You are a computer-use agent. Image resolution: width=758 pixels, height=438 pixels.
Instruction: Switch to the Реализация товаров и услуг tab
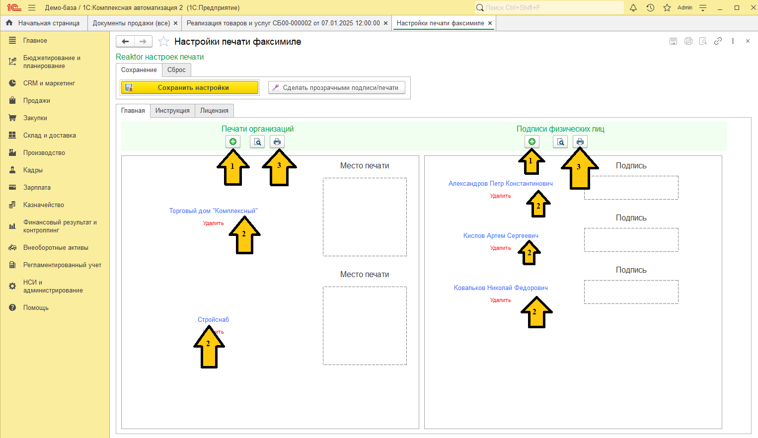tap(283, 23)
